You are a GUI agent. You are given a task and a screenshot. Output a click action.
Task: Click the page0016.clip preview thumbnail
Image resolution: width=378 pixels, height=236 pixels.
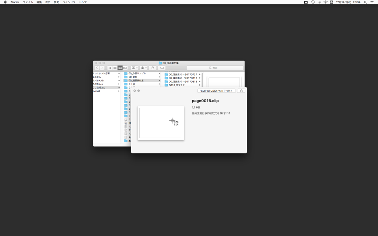tap(161, 123)
